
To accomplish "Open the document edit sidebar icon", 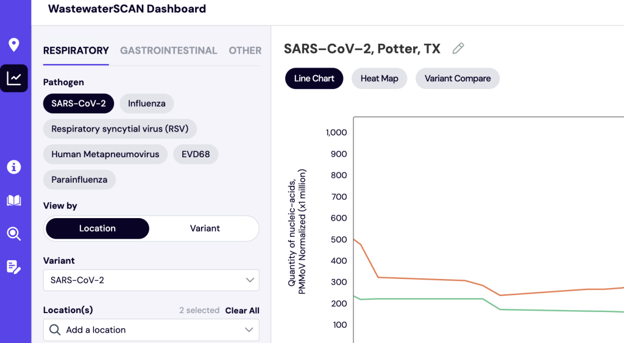I will pyautogui.click(x=14, y=267).
